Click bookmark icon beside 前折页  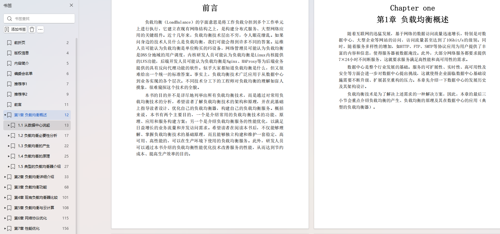[x=9, y=43]
